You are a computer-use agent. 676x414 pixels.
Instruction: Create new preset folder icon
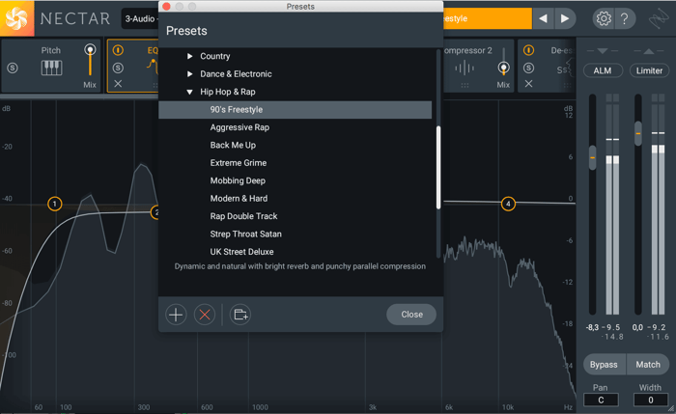(x=240, y=315)
